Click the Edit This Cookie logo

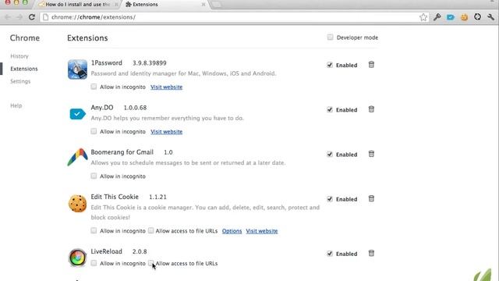point(77,203)
